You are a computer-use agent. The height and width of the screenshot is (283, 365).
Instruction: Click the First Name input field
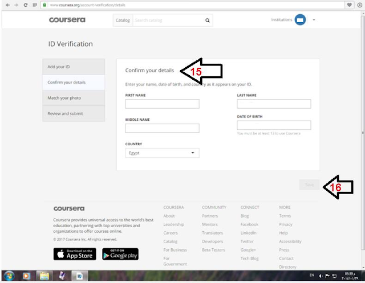pyautogui.click(x=162, y=104)
